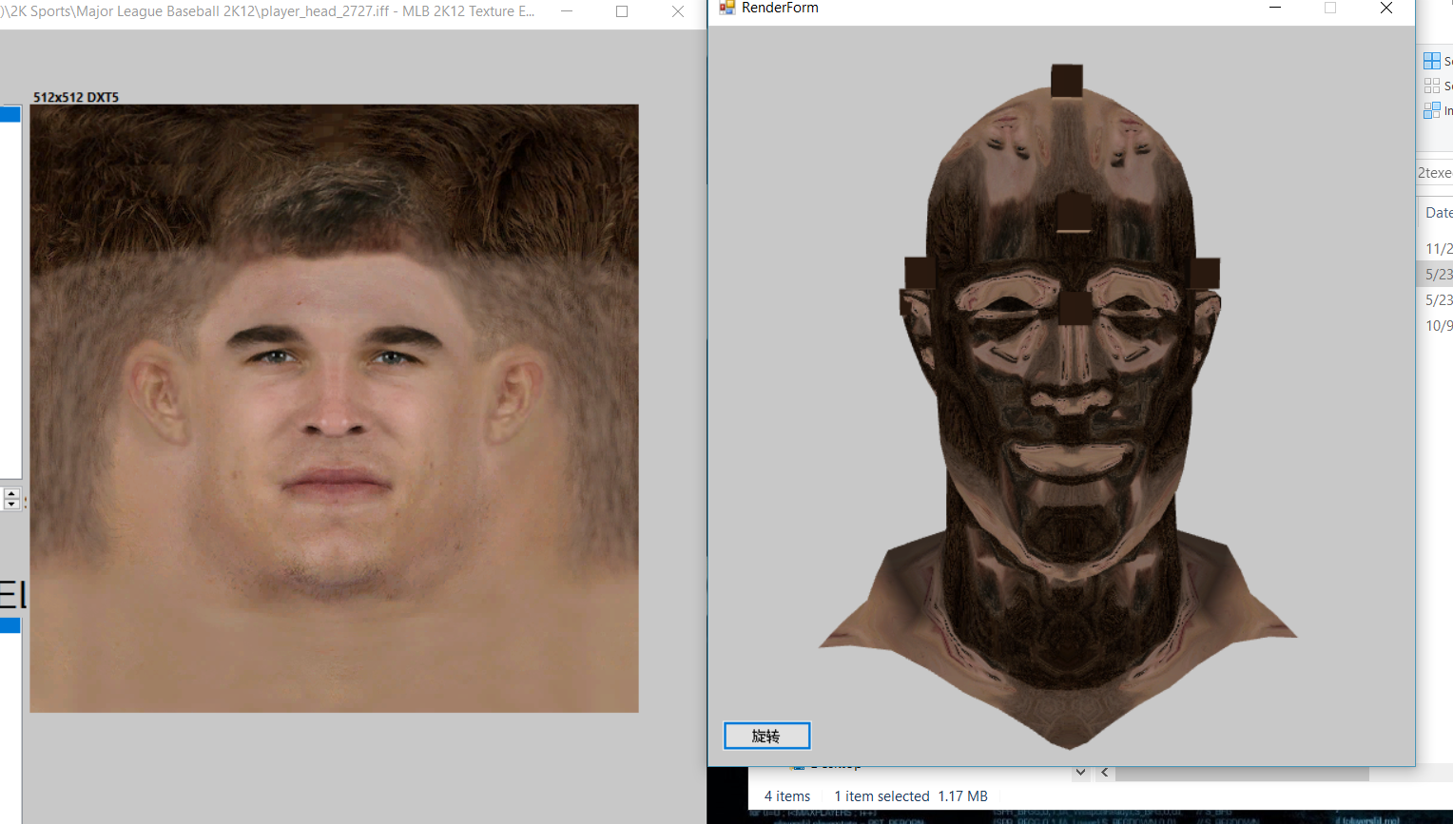Click the RenderForm window title icon

pos(727,8)
